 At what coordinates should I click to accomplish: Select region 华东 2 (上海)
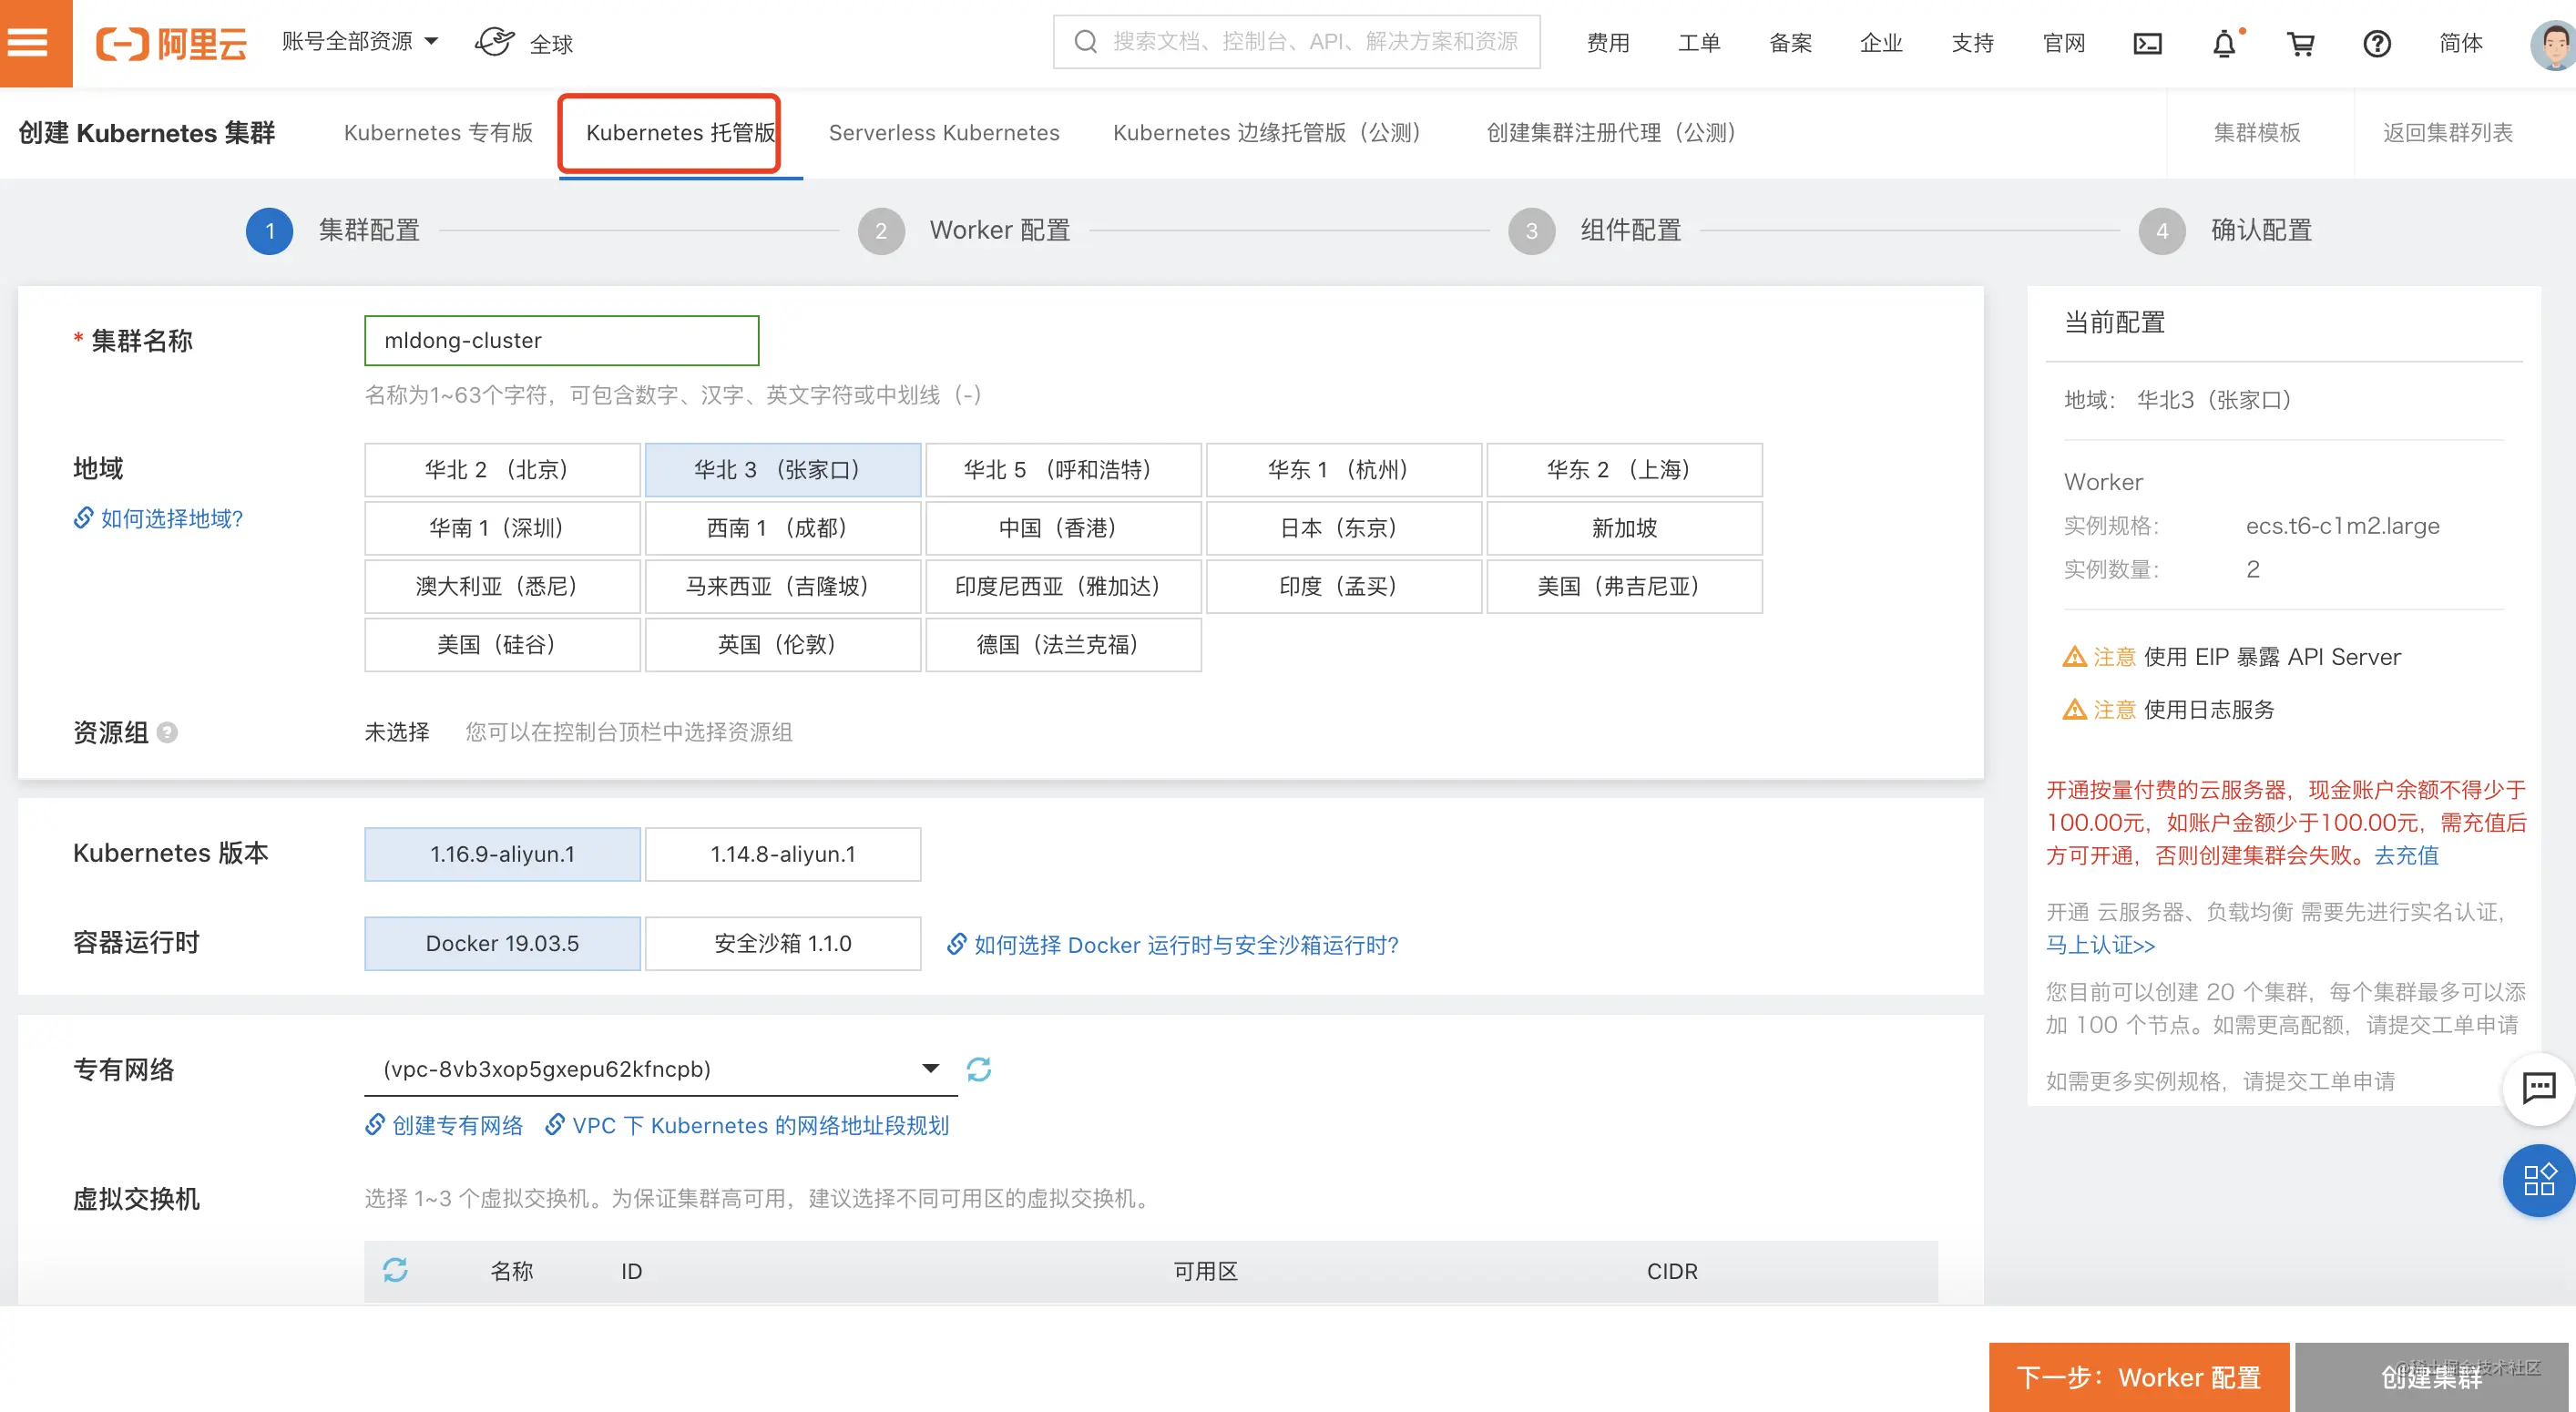(1625, 470)
